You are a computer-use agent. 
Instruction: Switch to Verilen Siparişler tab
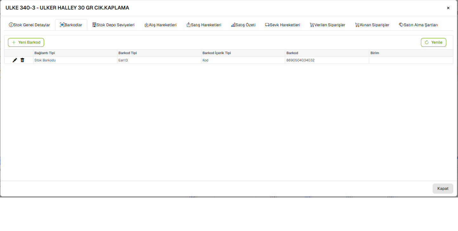[327, 25]
